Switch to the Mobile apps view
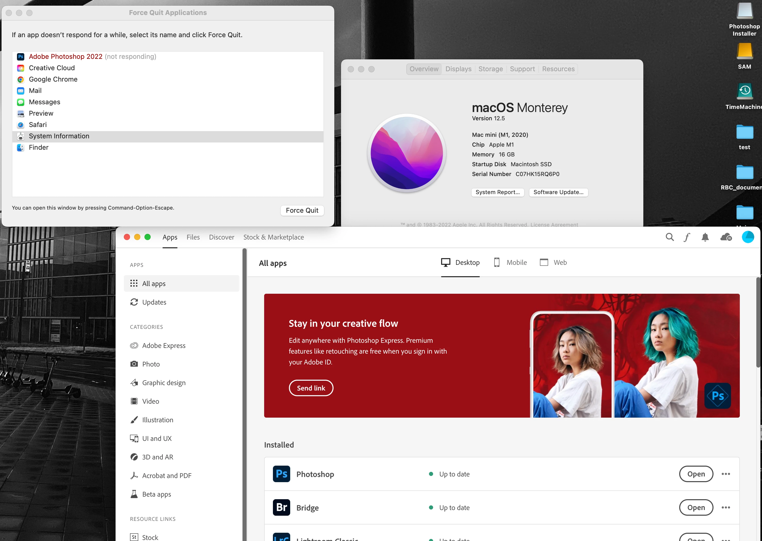762x541 pixels. [510, 262]
